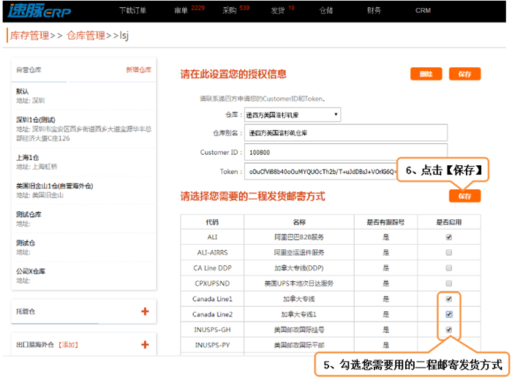The image size is (512, 380).
Task: Open the 下载订单 menu
Action: pyautogui.click(x=132, y=10)
